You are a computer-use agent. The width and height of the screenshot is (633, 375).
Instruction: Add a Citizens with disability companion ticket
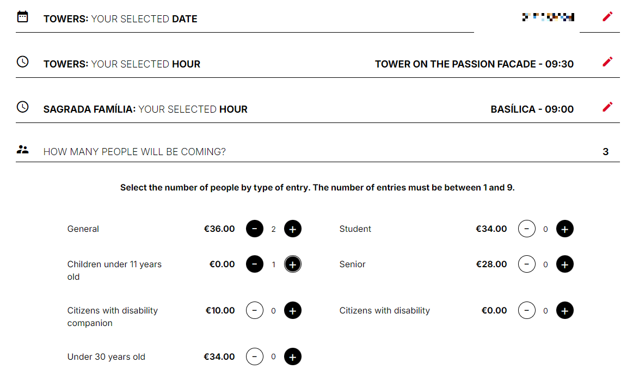tap(292, 311)
